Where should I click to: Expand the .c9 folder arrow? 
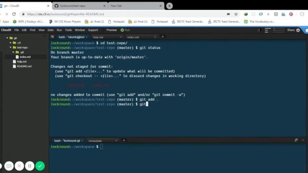coord(11,43)
